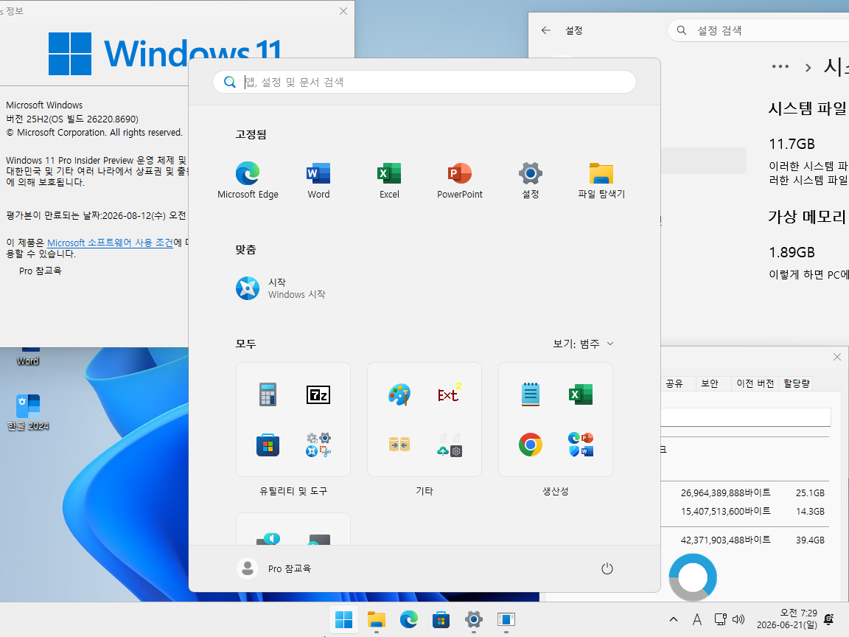Click the Start menu power button
Screen dimensions: 849x637
click(607, 568)
